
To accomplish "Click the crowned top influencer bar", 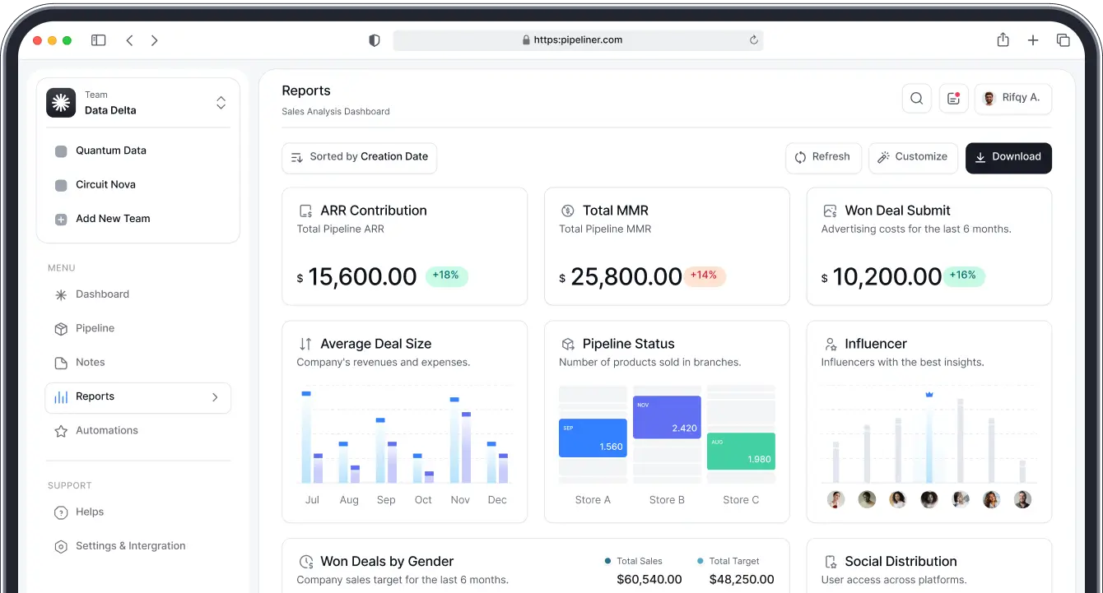I will point(929,438).
